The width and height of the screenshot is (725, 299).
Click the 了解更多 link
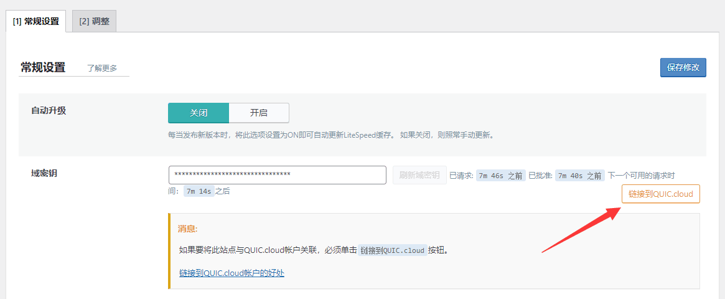[x=102, y=69]
